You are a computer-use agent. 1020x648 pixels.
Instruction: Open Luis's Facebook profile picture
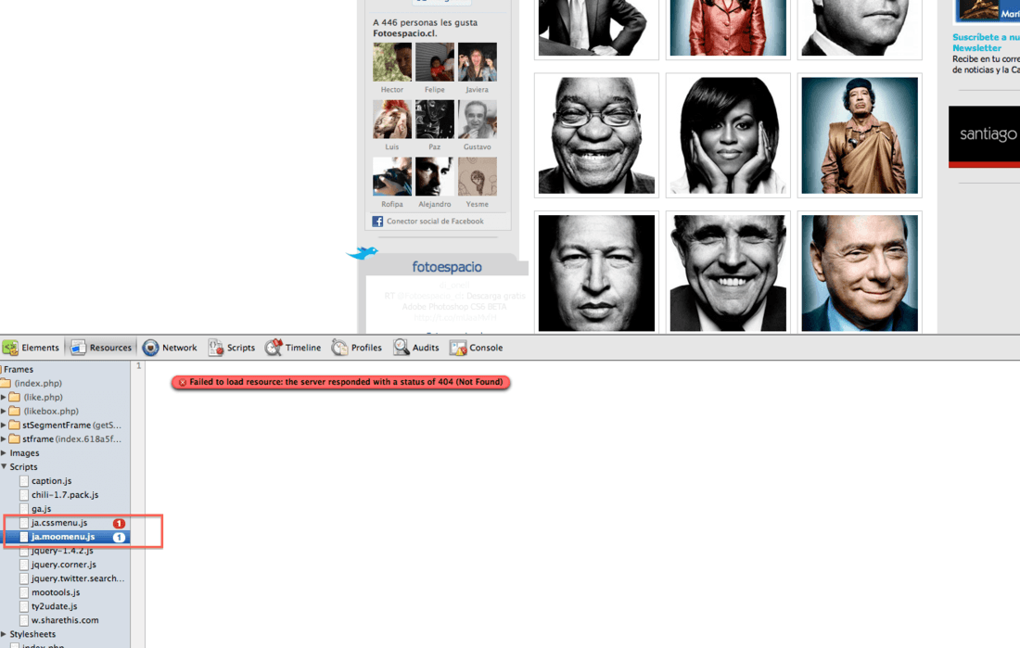392,119
